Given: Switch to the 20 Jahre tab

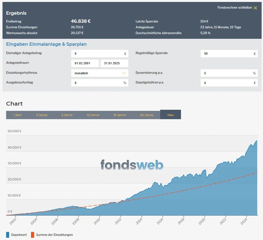Looking at the screenshot, I should [147, 115].
